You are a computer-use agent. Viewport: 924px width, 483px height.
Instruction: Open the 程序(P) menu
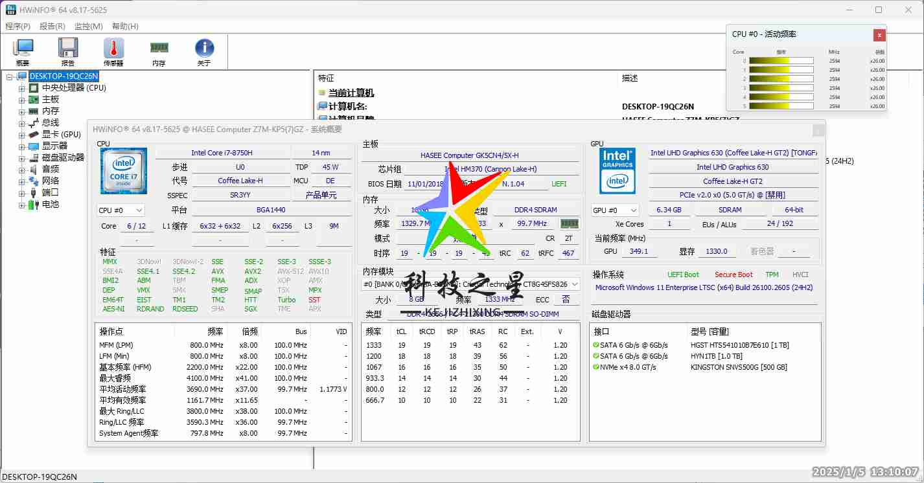(x=18, y=27)
